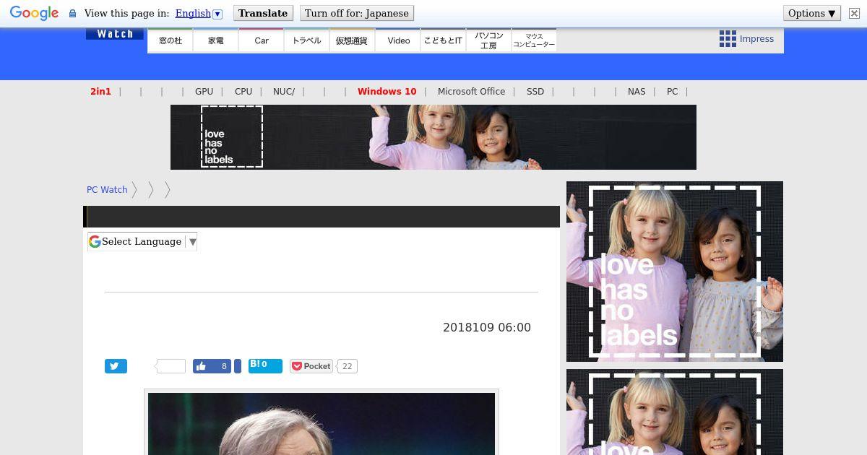Click the article date 2018109 06:00
The height and width of the screenshot is (455, 867).
[x=487, y=328]
